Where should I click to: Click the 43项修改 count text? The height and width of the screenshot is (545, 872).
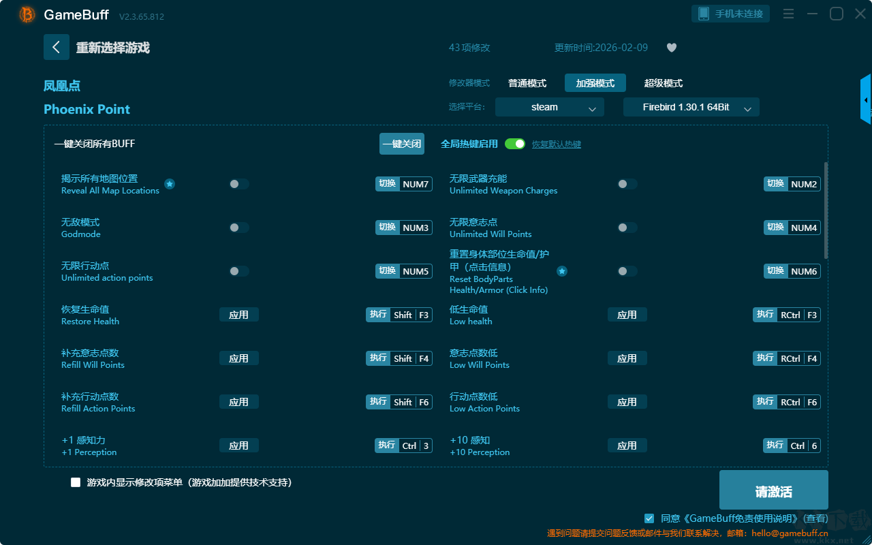[469, 48]
